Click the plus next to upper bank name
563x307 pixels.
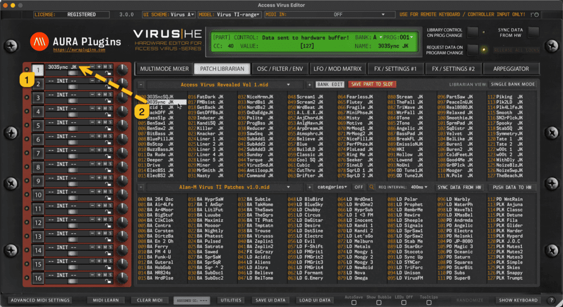(x=310, y=85)
